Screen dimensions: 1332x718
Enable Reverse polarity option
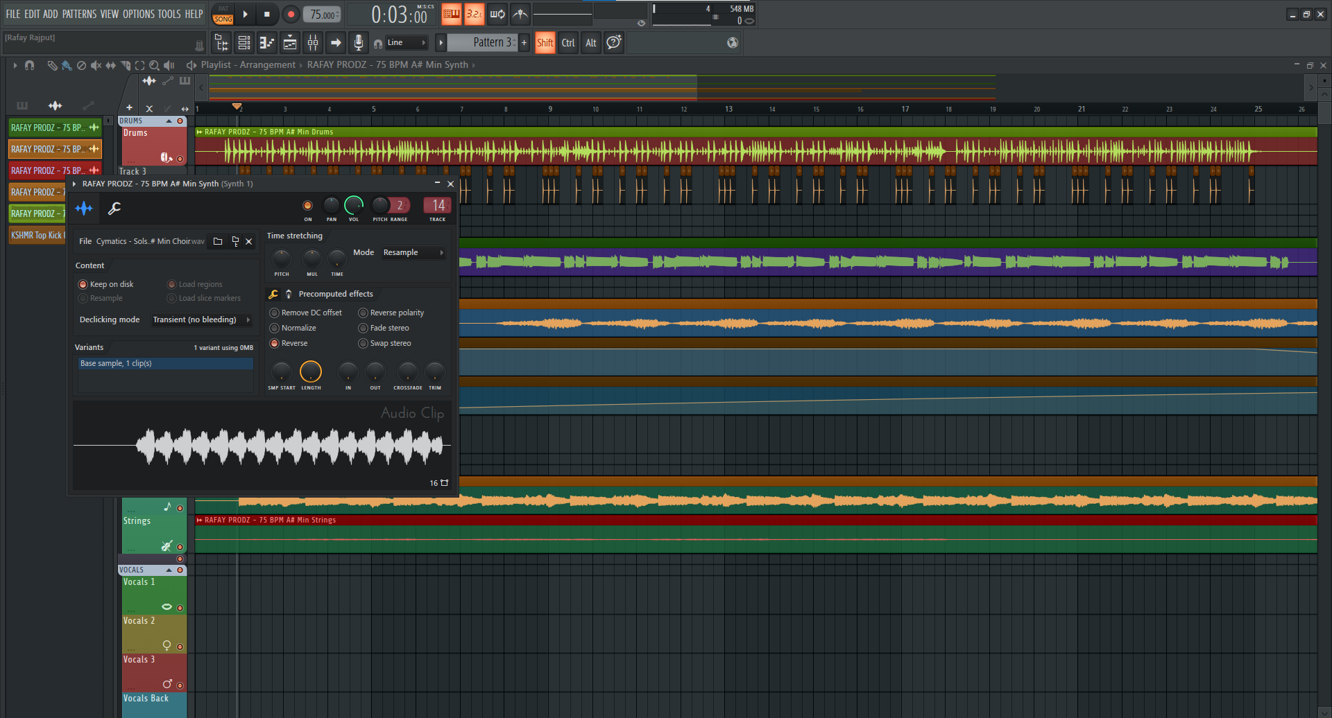pyautogui.click(x=363, y=313)
